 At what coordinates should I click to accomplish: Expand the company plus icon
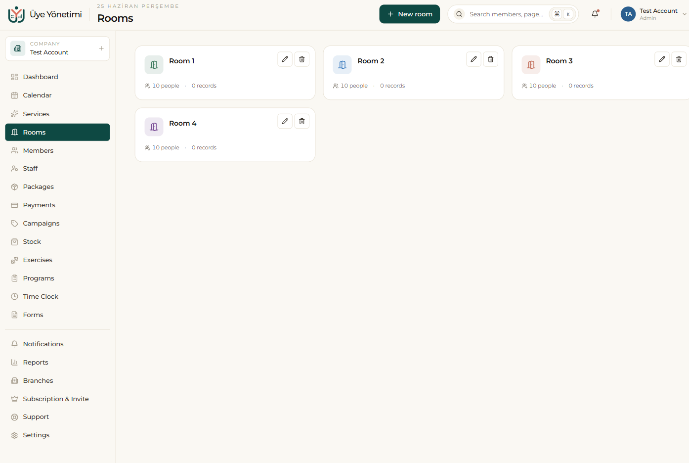coord(101,48)
